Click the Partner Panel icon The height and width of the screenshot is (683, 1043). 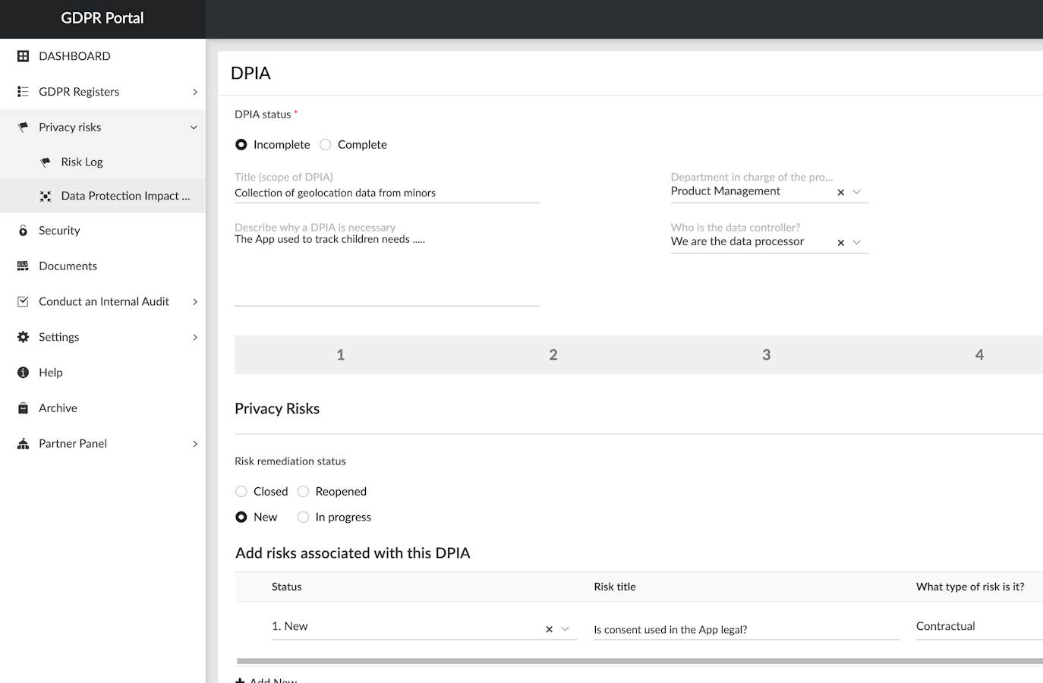click(23, 444)
